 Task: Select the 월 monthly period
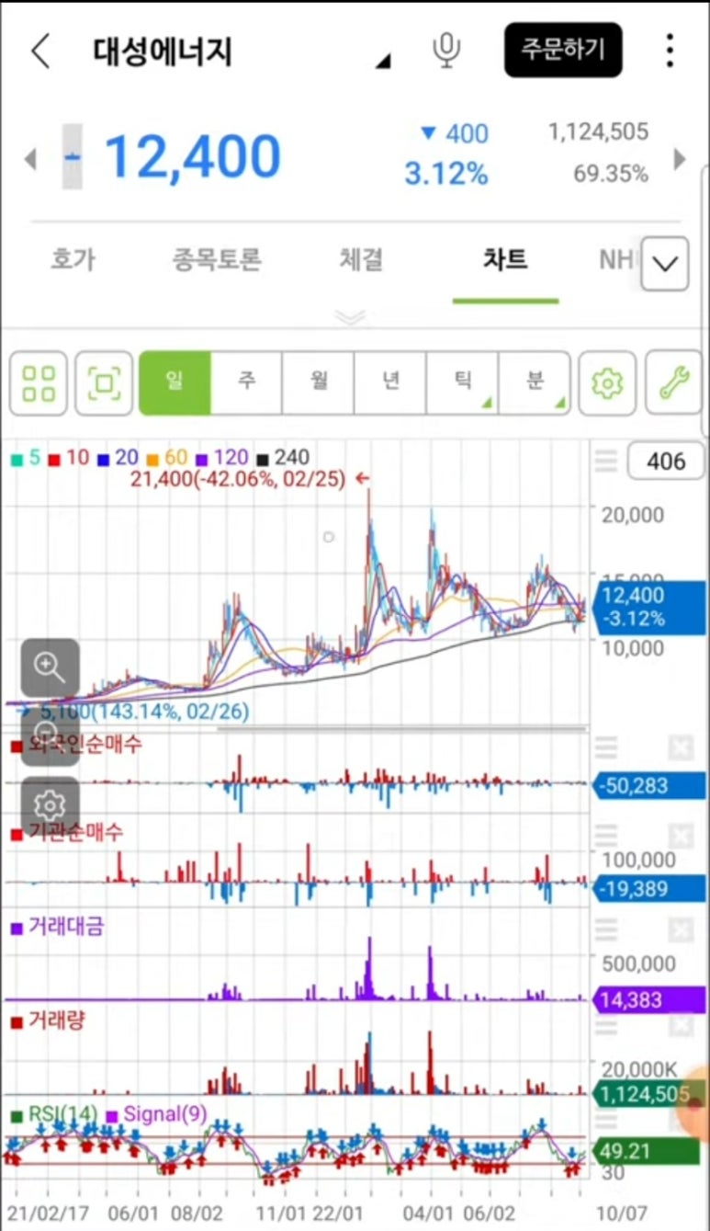(318, 382)
